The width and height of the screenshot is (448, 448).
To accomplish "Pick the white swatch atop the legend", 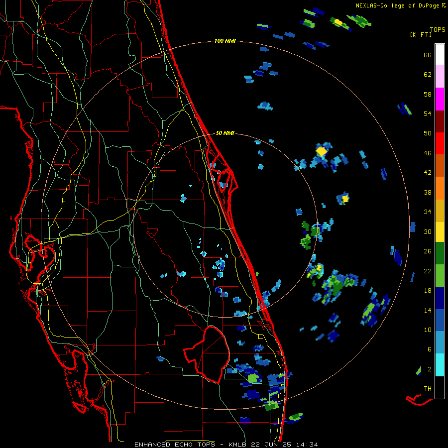I will click(x=440, y=55).
